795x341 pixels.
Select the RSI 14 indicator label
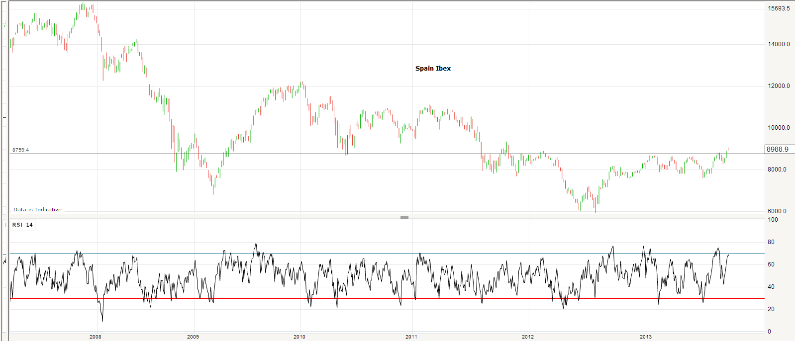pyautogui.click(x=22, y=225)
